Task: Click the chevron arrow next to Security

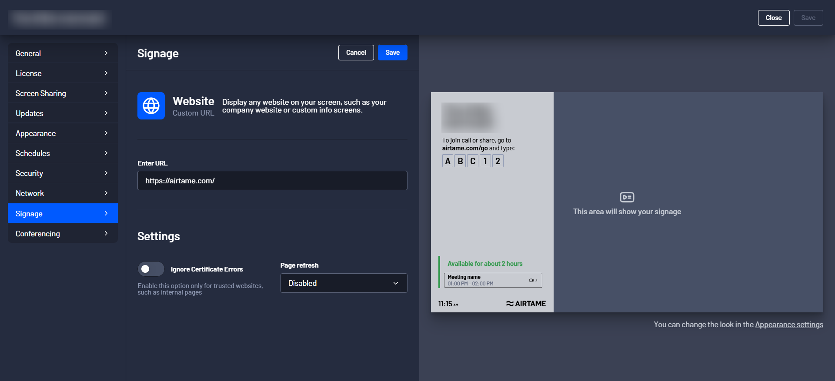Action: (106, 173)
